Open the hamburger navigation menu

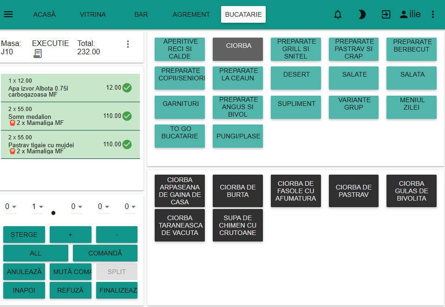pos(8,14)
